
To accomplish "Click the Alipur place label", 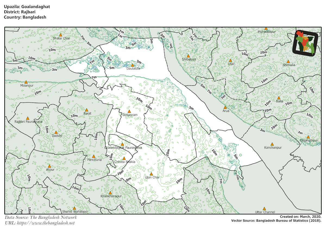I will pos(50,170).
